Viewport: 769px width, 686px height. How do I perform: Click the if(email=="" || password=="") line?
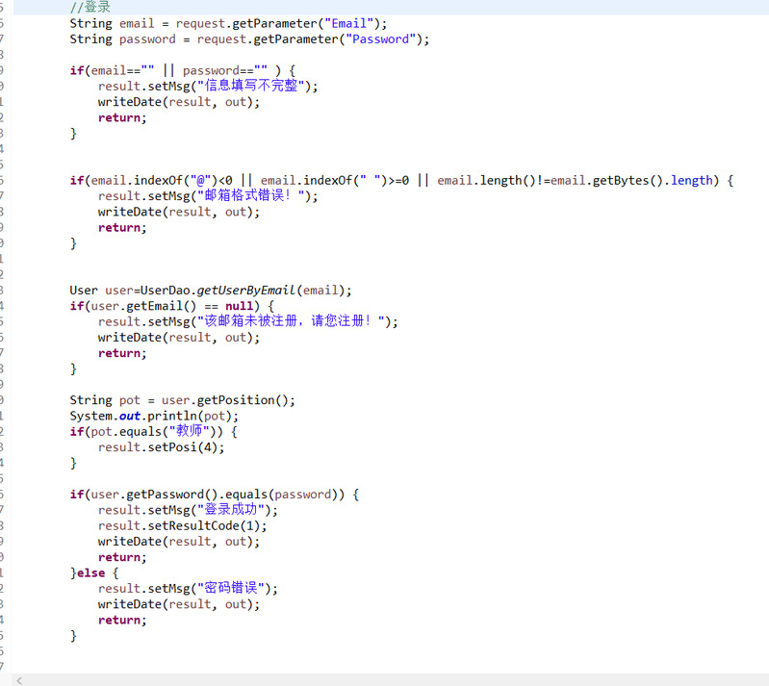[x=183, y=70]
